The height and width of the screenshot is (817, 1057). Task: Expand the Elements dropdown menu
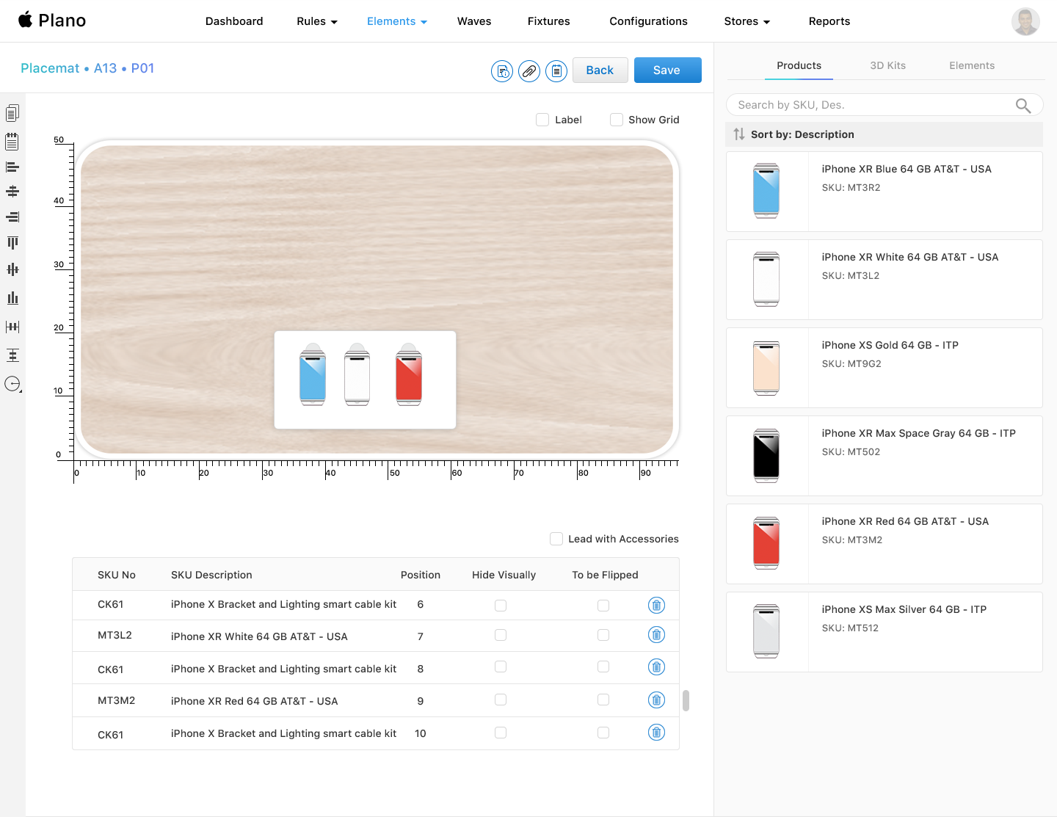pos(397,21)
